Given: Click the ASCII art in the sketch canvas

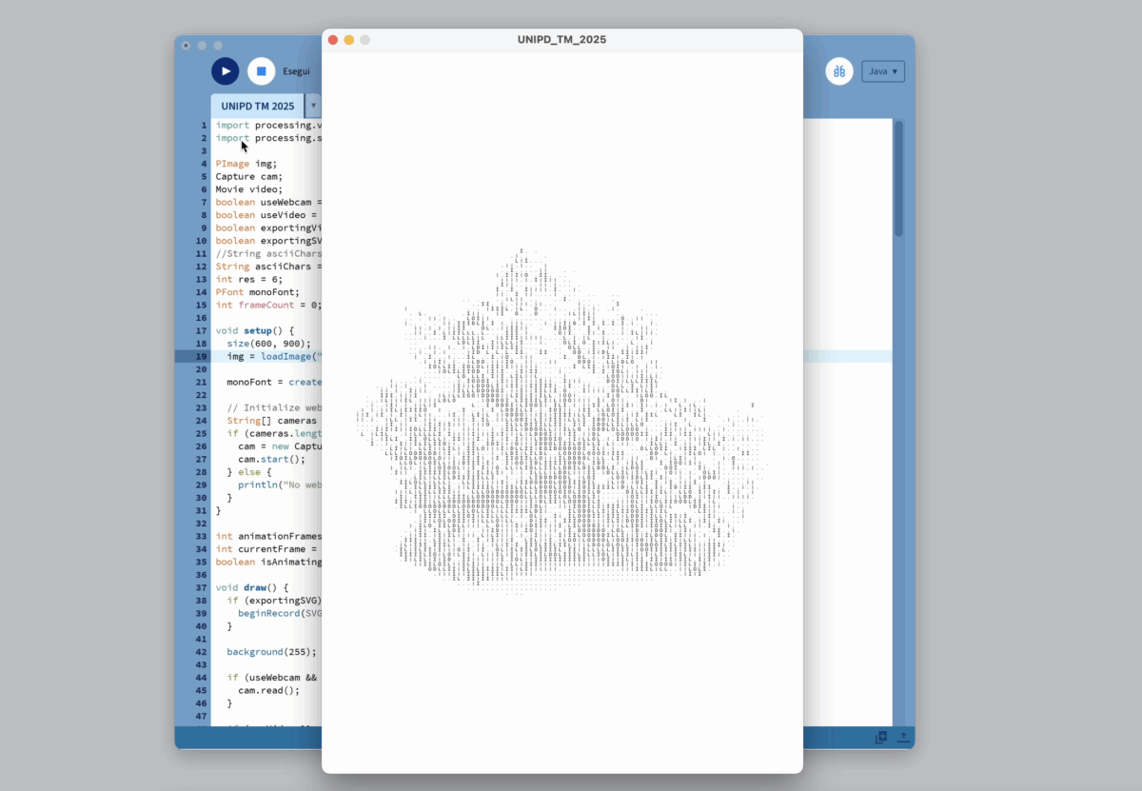Looking at the screenshot, I should click(561, 428).
